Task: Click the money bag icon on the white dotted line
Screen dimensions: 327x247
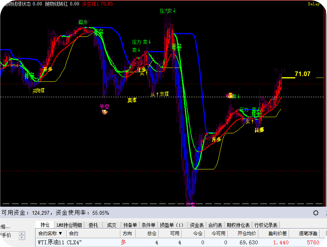Action: (230, 96)
